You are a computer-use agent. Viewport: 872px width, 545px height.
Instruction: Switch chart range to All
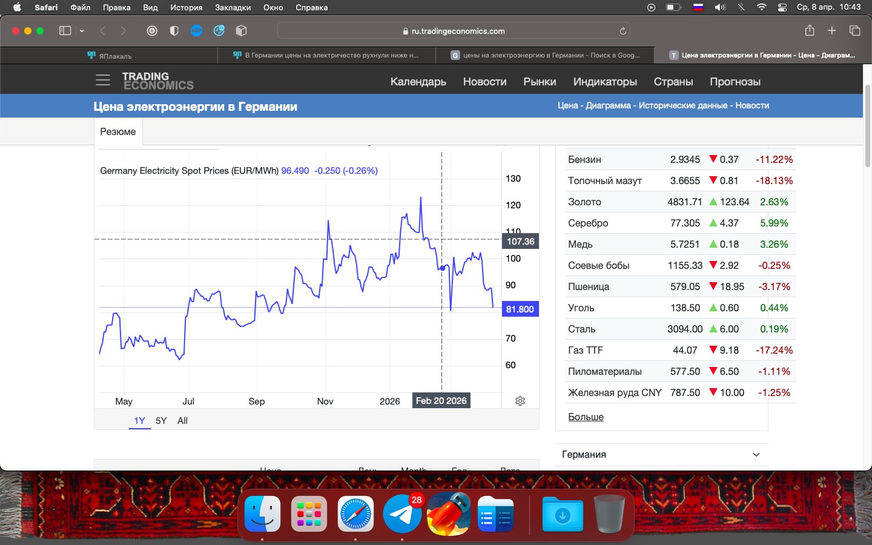[182, 421]
